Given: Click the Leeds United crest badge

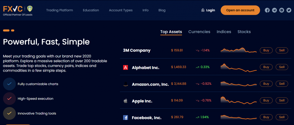Looking at the screenshot, I should [x=30, y=9].
